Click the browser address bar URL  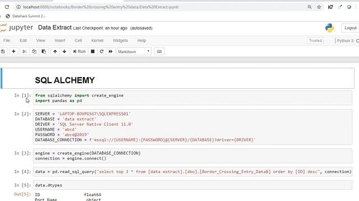(x=101, y=7)
